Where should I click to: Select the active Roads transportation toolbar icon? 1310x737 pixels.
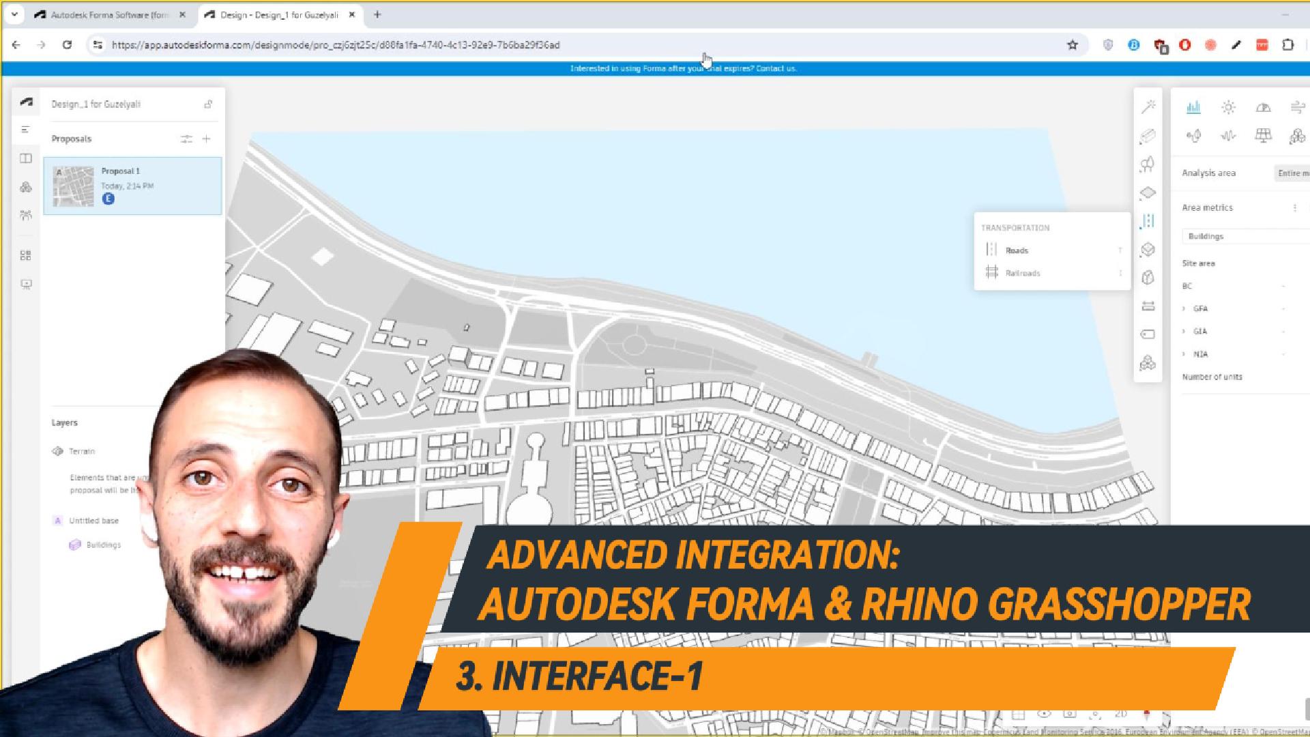[1148, 221]
